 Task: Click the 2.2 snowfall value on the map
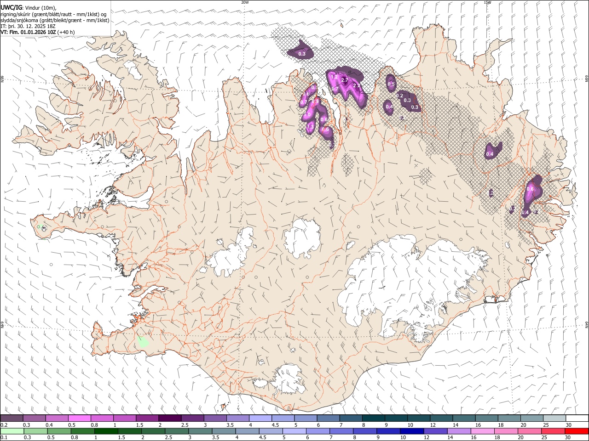point(356,85)
